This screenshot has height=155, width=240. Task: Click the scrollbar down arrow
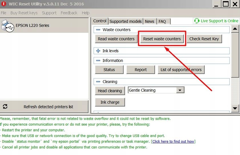(235, 108)
